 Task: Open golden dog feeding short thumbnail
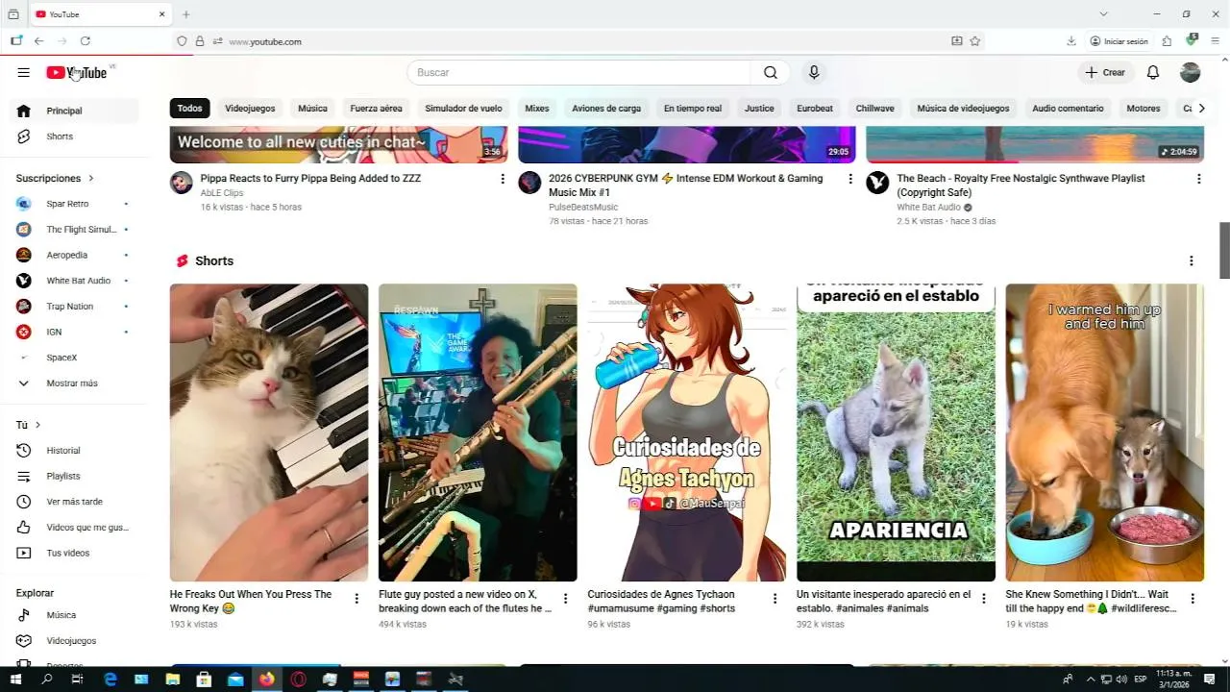pos(1105,432)
